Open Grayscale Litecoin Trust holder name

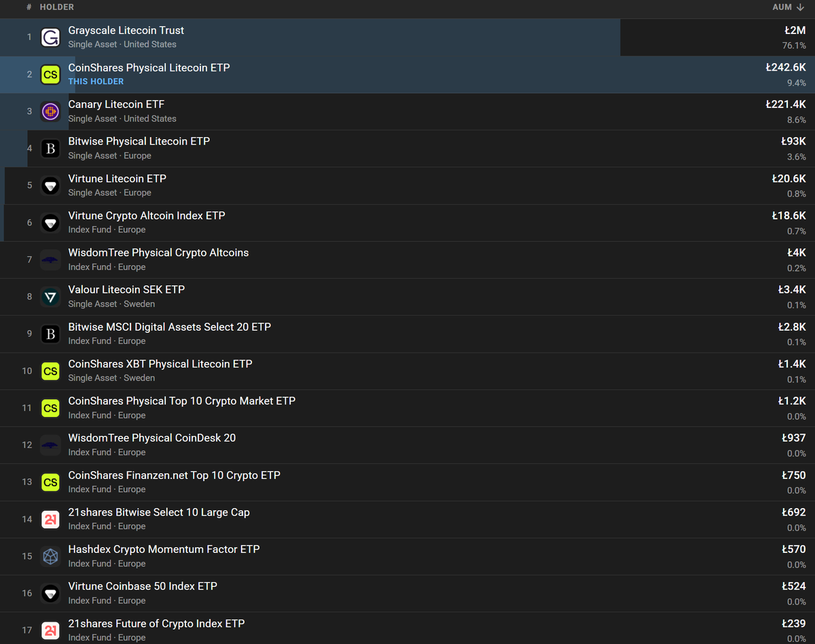[126, 31]
